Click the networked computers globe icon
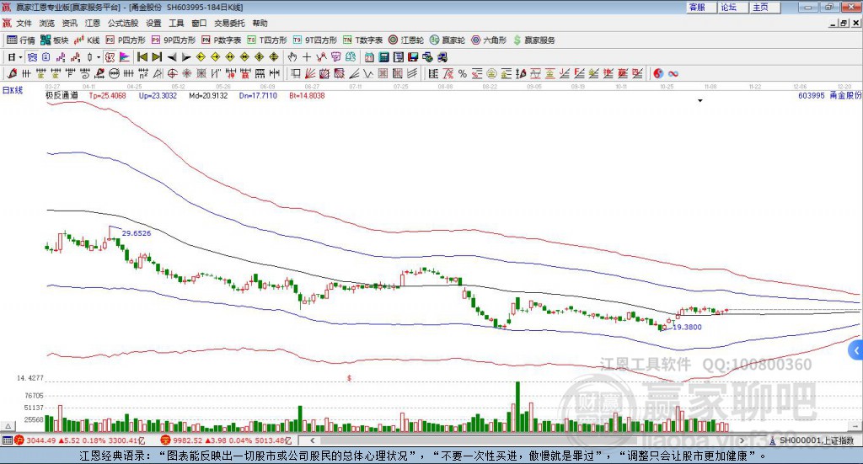Screen dimensions: 863x464 click(427, 57)
